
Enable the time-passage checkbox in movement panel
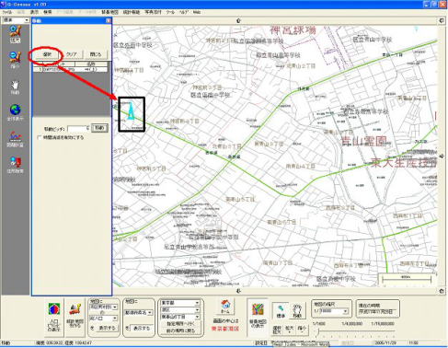pyautogui.click(x=39, y=137)
